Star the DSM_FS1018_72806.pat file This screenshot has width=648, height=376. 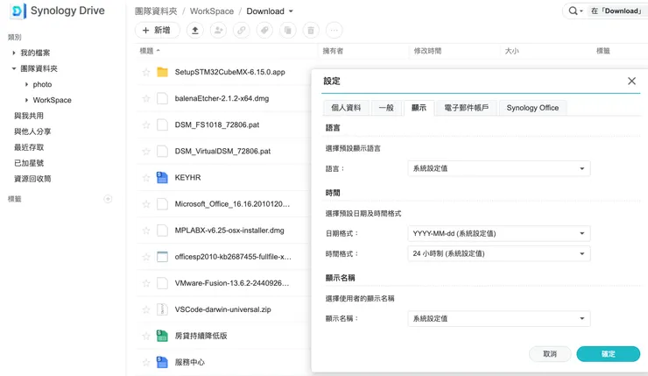click(146, 125)
